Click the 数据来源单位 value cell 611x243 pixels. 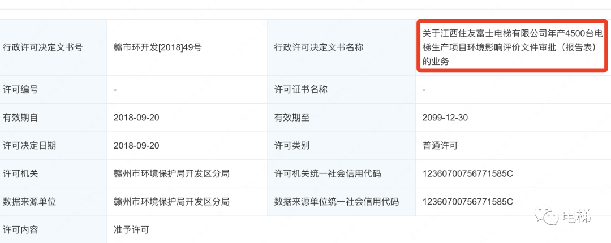pos(187,202)
